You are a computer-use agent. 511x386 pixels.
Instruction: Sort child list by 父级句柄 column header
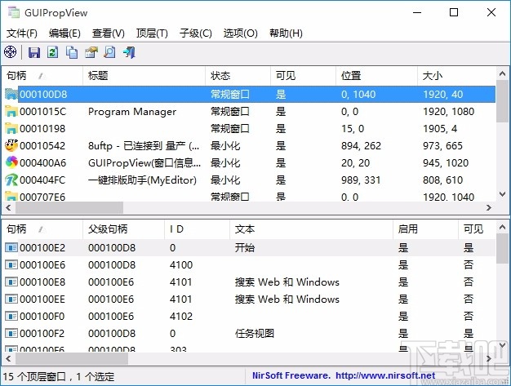(124, 229)
